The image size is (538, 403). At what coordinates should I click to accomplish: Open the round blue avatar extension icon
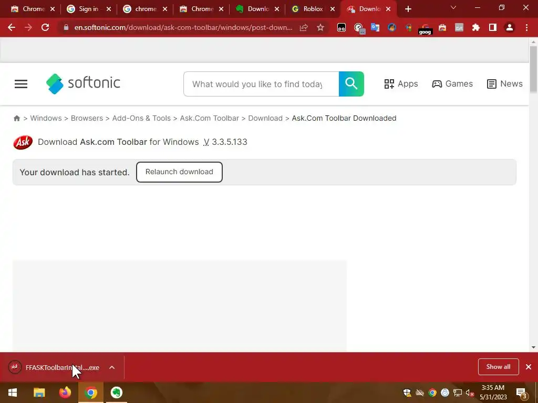[392, 27]
